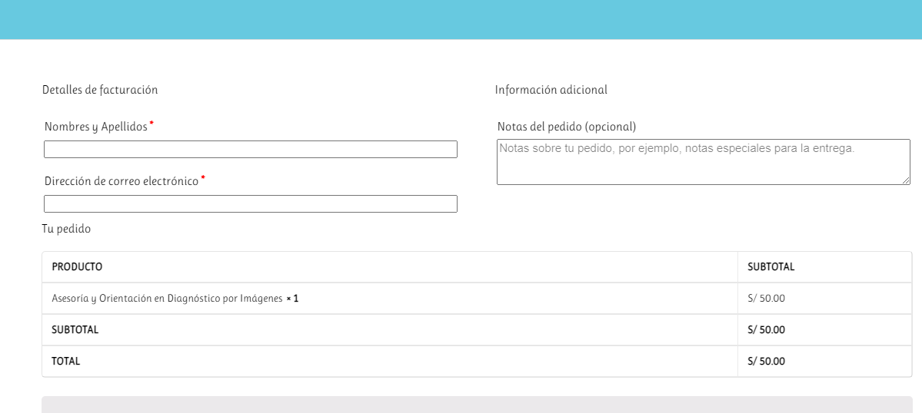Click the 'Información adicional' heading
The height and width of the screenshot is (413, 922).
click(x=551, y=90)
